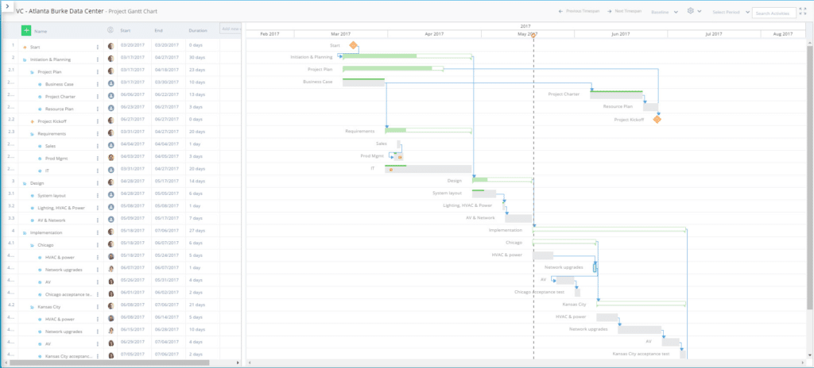Screen dimensions: 814x368
Task: Open the three-dot menu for Project Kickoff
Action: (x=97, y=121)
